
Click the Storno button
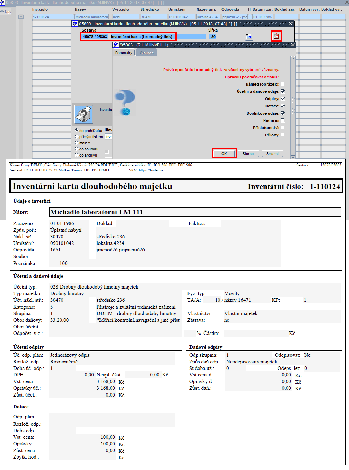click(248, 154)
